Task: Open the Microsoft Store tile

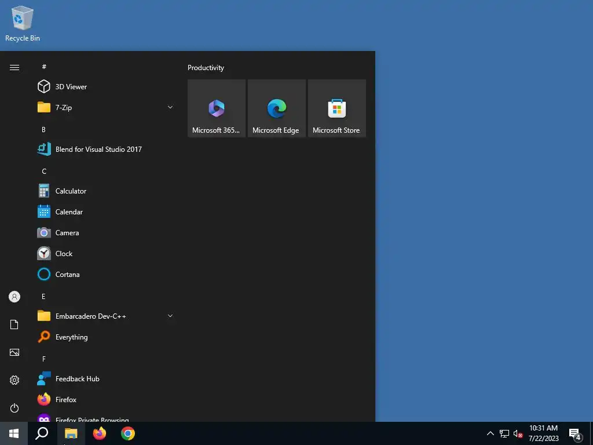Action: coord(337,108)
